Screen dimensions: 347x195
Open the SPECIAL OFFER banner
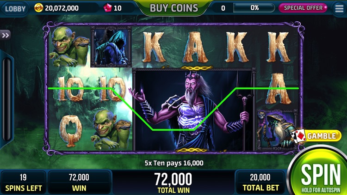coord(303,8)
